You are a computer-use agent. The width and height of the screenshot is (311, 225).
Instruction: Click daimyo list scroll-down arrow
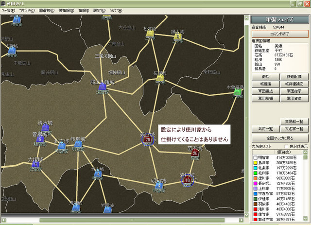tap(305, 219)
